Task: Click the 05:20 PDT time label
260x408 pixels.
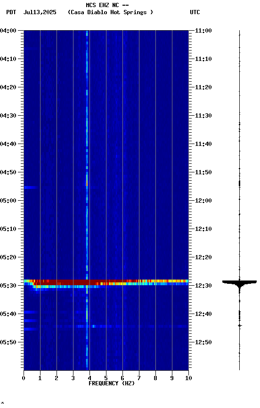Action: (8, 257)
